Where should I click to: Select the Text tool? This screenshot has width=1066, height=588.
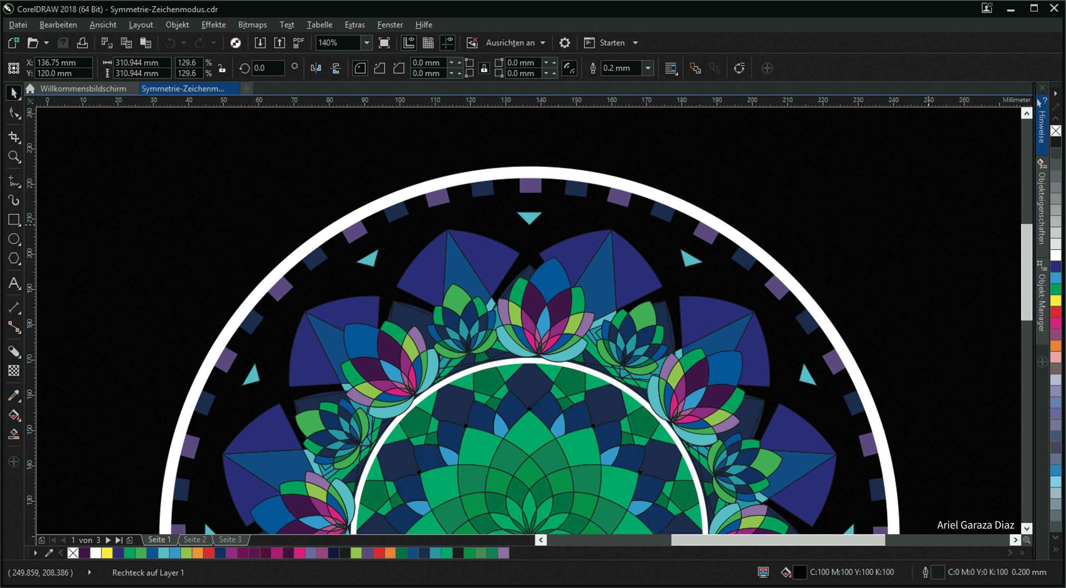coord(14,283)
